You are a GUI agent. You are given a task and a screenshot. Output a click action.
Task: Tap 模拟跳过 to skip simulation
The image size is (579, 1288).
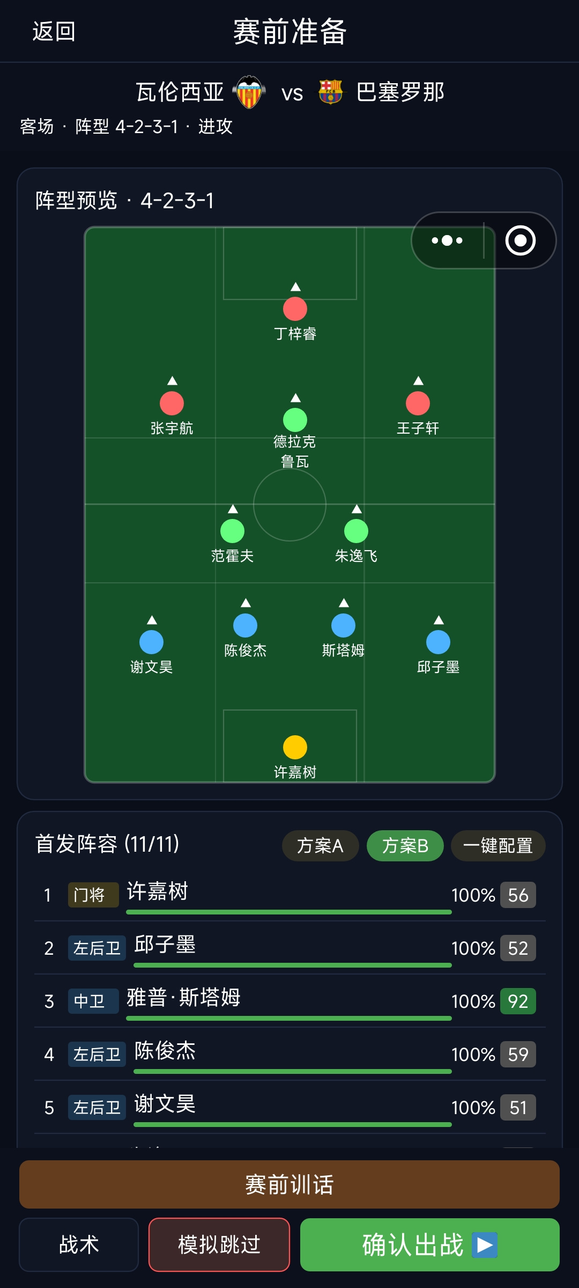(219, 1245)
